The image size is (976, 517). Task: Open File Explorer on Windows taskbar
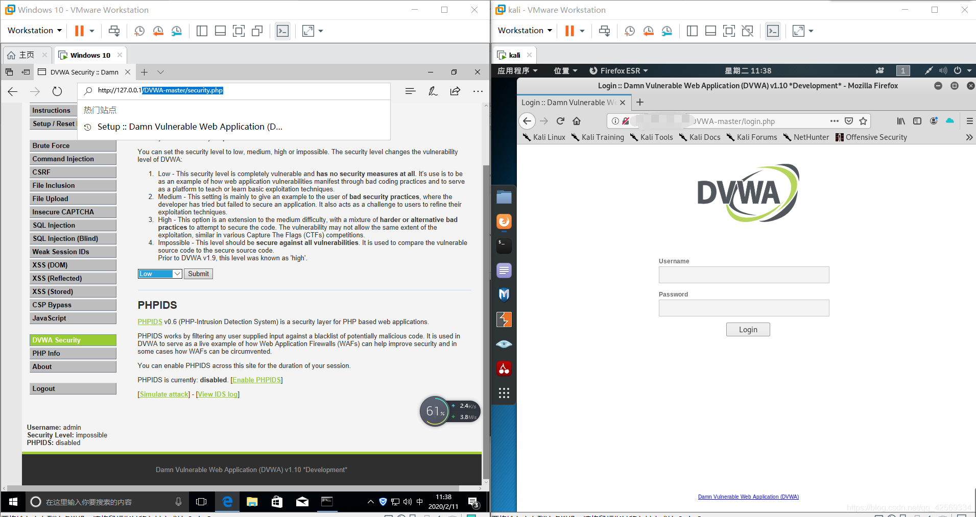click(252, 502)
